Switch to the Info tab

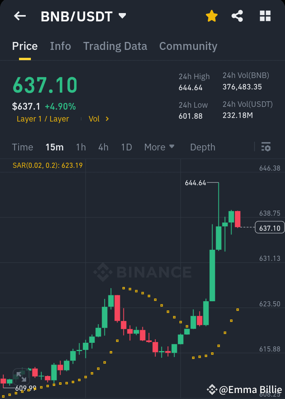[x=60, y=46]
